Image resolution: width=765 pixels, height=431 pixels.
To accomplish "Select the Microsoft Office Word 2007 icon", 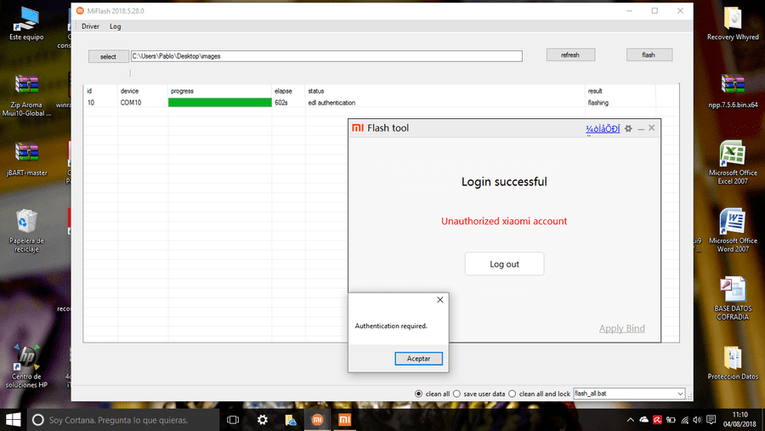I will pyautogui.click(x=733, y=230).
